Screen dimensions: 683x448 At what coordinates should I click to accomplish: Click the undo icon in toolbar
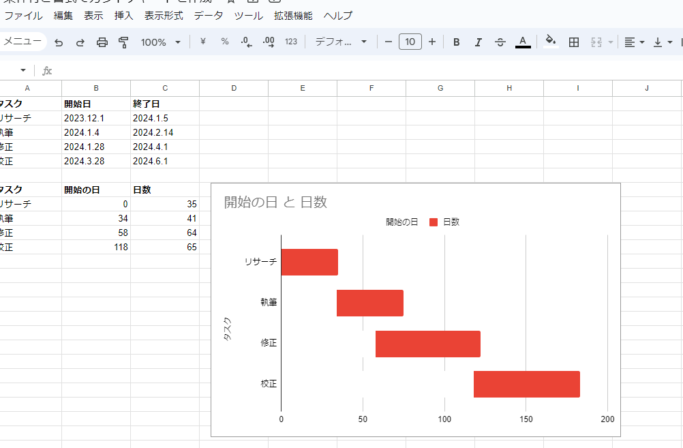(x=59, y=42)
